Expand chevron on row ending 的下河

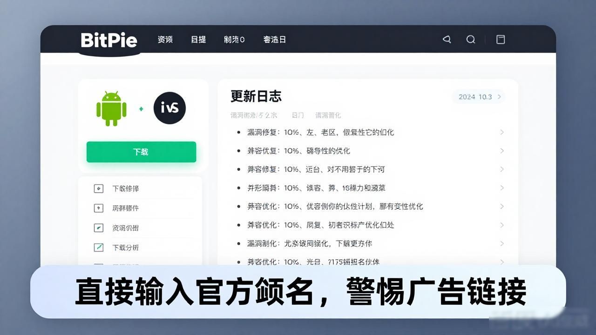click(x=502, y=169)
